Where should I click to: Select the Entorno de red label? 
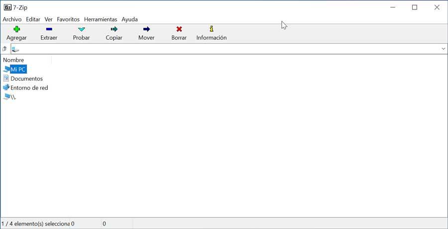pos(29,88)
